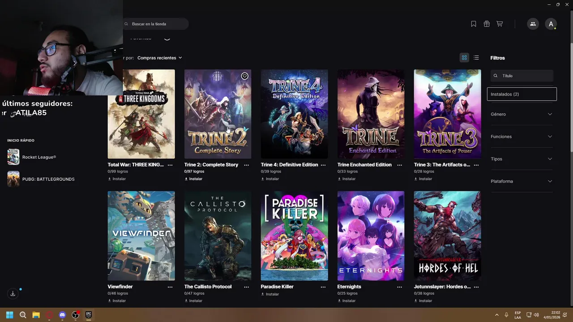Click Instalar under Viewfinder
This screenshot has height=322, width=573.
coord(117,301)
